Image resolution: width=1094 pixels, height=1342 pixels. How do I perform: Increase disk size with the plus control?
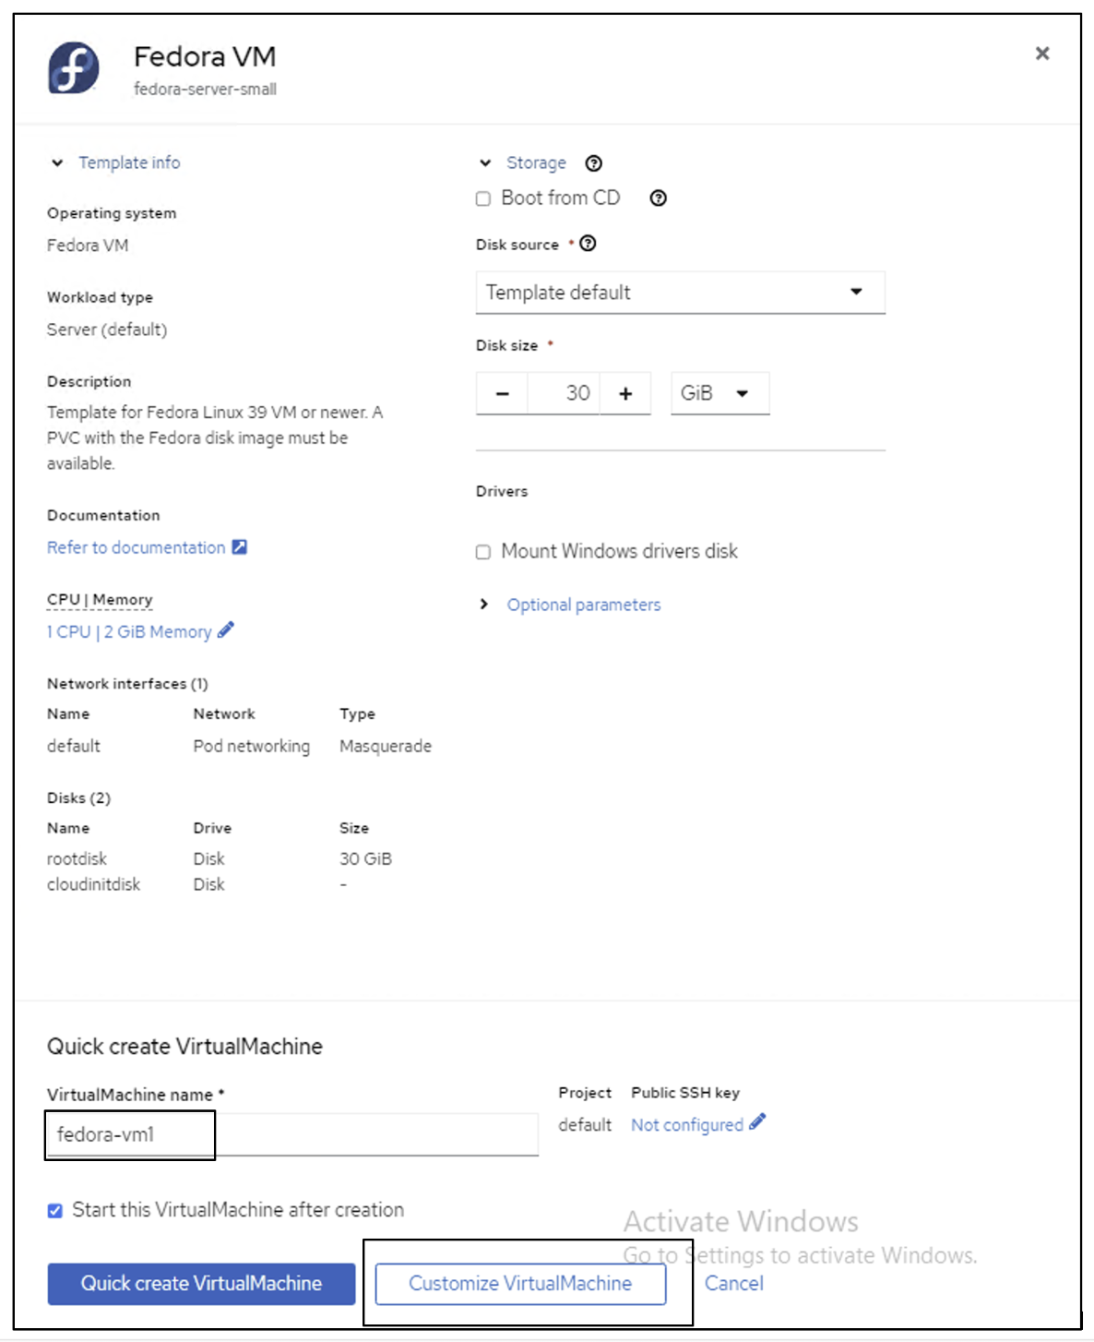point(625,392)
